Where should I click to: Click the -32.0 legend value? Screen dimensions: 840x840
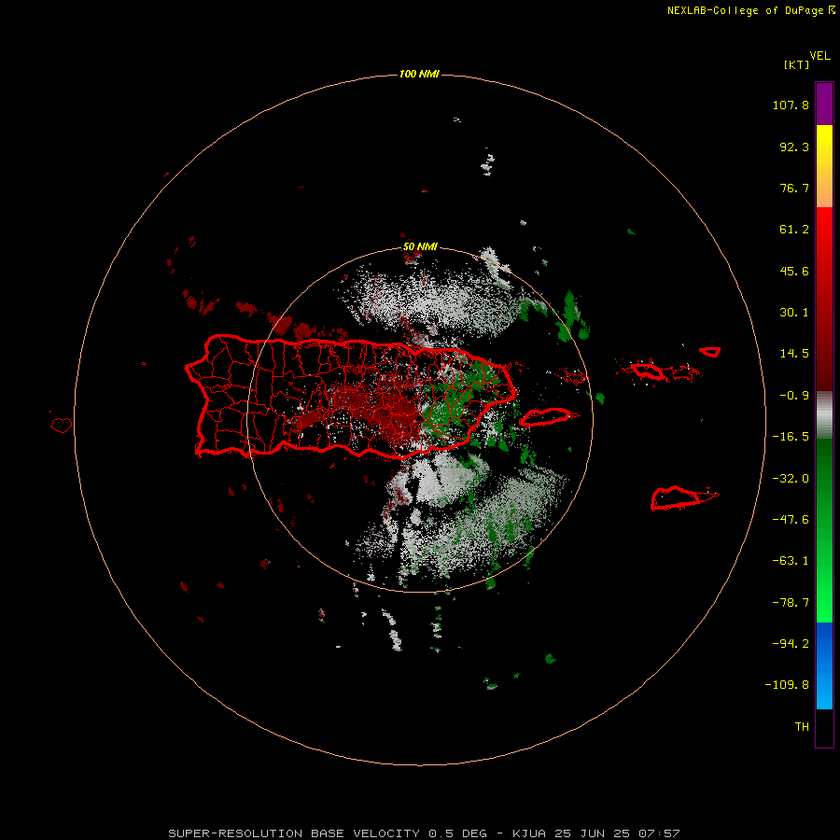point(791,479)
